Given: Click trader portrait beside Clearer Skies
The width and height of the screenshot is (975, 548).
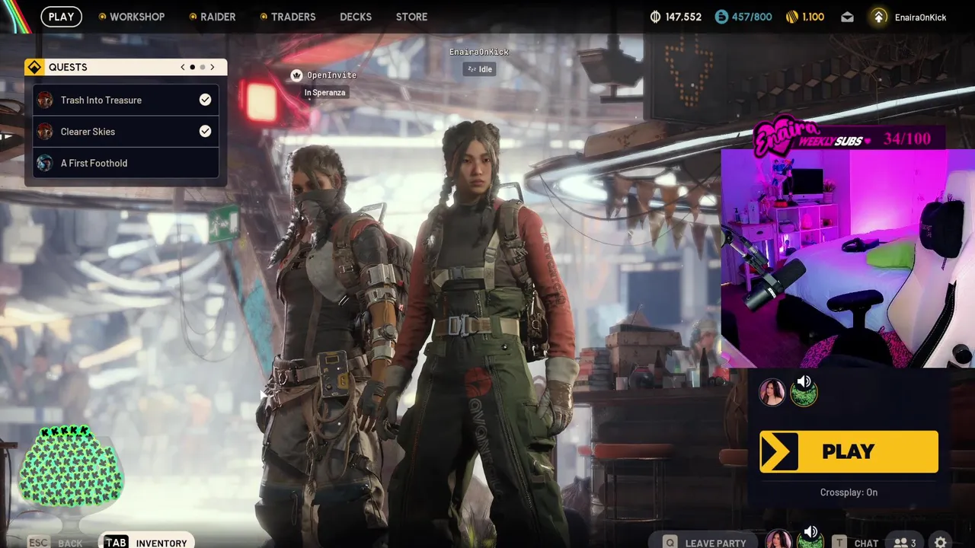Looking at the screenshot, I should click(45, 132).
